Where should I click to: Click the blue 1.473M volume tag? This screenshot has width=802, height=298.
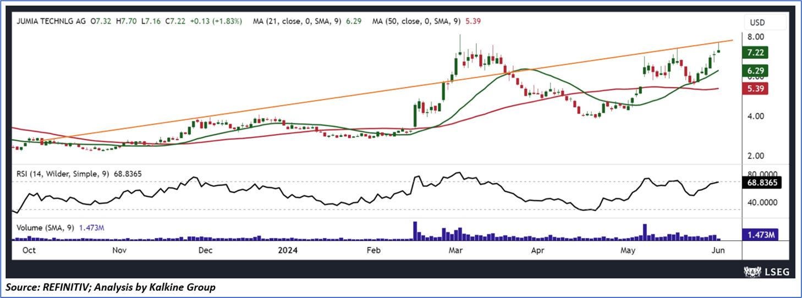[x=760, y=235]
